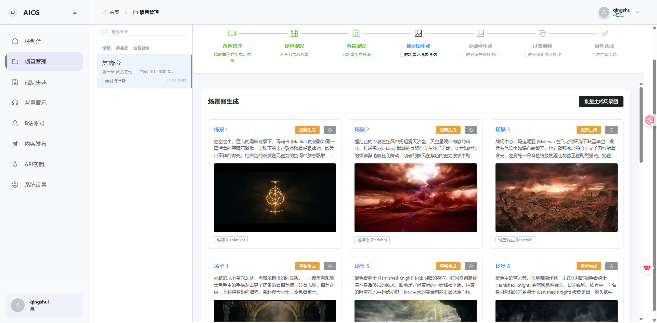The image size is (657, 323).
Task: Regenerate 场景 2 with 重新生成
Action: click(x=448, y=130)
